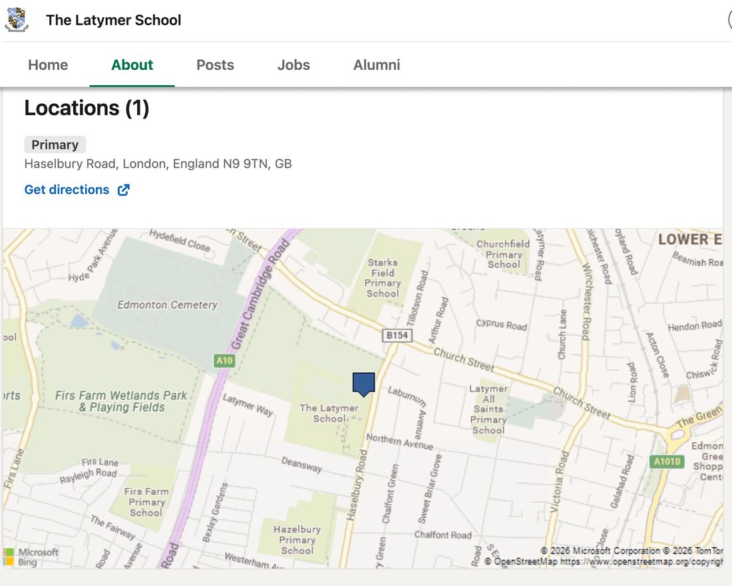
Task: Click Victoria Road street label
Action: click(559, 482)
